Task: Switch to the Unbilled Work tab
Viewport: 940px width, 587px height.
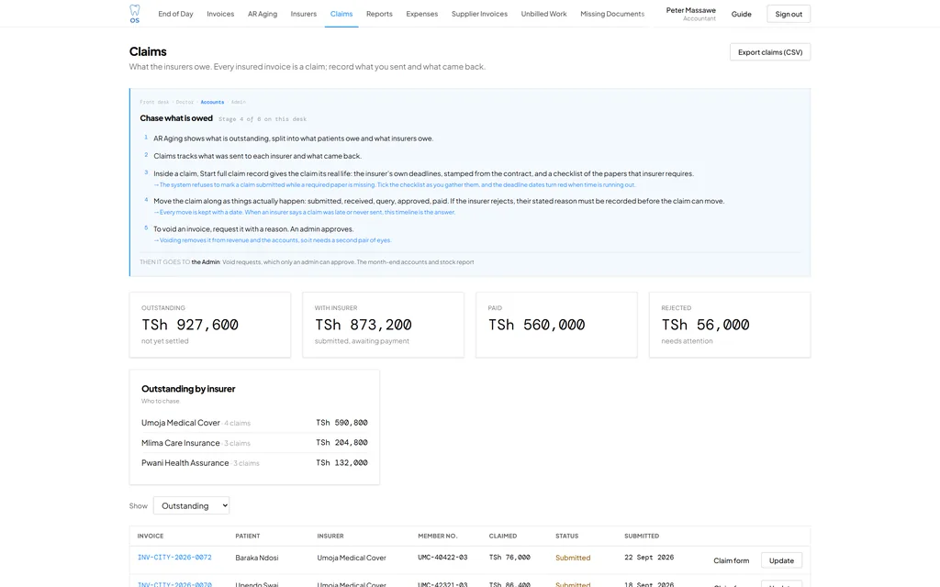Action: [543, 14]
